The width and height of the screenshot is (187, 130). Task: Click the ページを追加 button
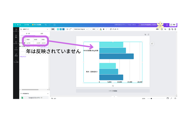click(113, 91)
